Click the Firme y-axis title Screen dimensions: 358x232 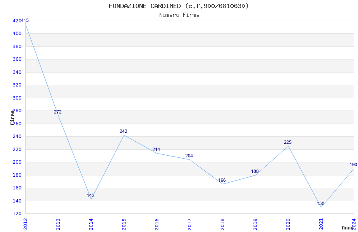[x=12, y=118]
